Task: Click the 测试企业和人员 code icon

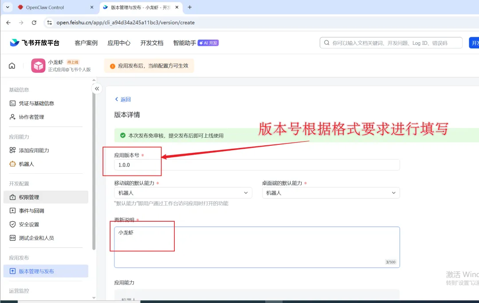Action: click(x=12, y=238)
